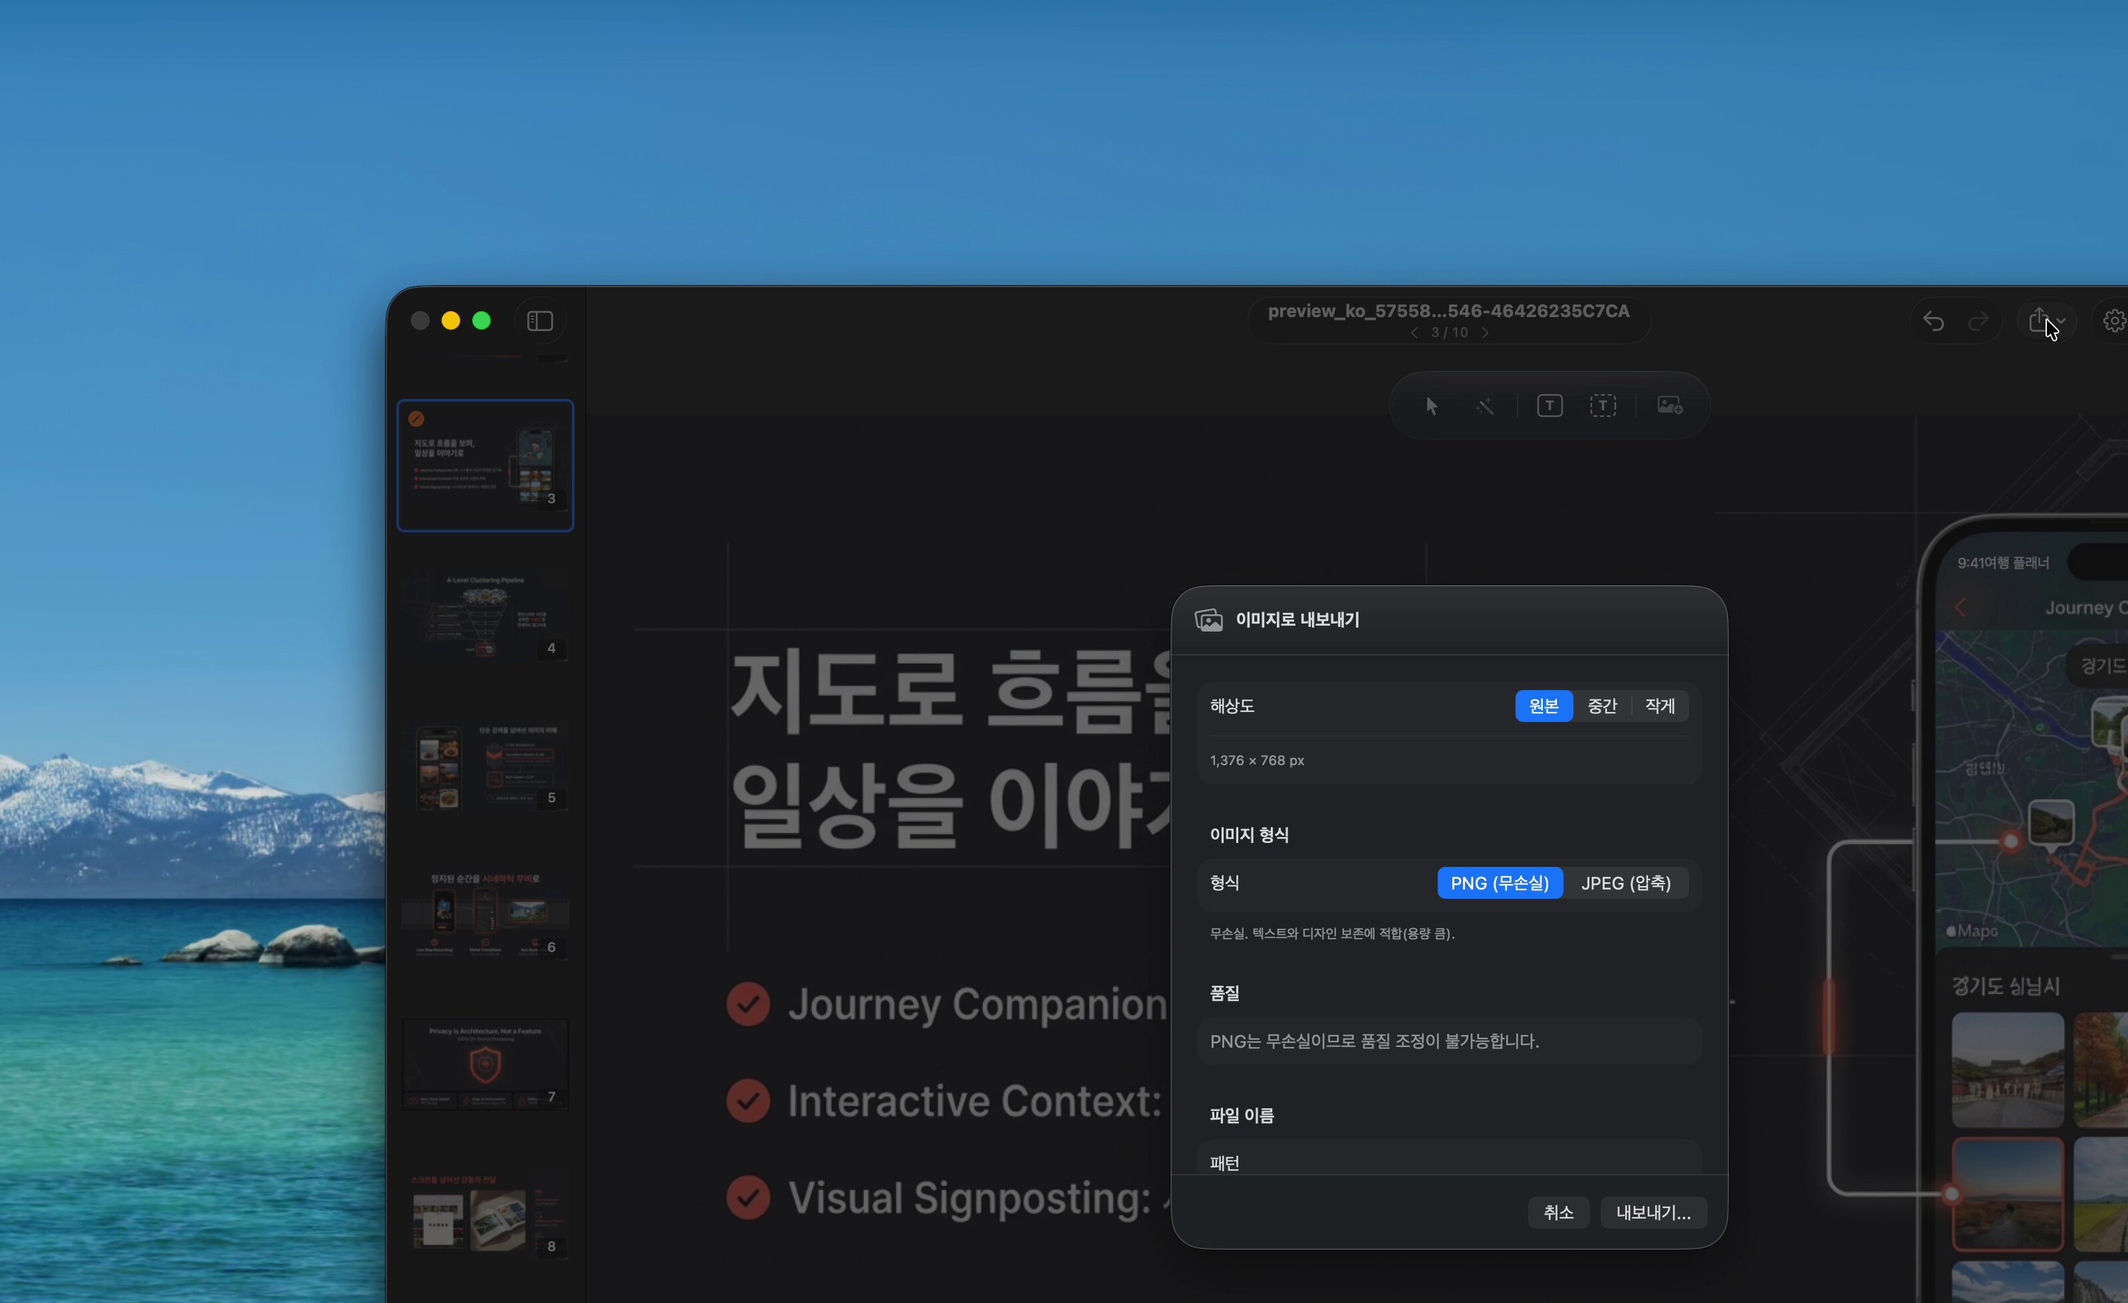Click the Interactive Context check icon
The height and width of the screenshot is (1303, 2128).
tap(748, 1101)
